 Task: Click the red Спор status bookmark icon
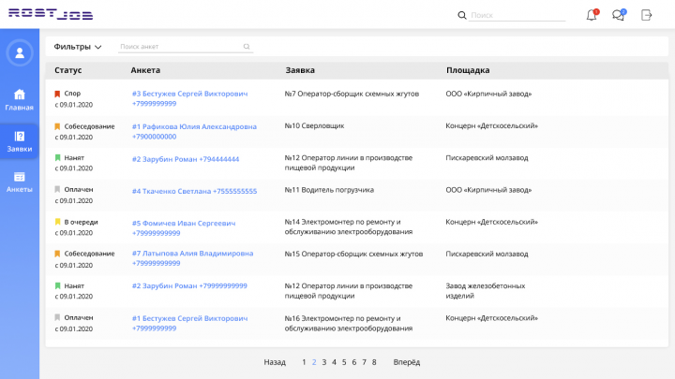point(57,94)
